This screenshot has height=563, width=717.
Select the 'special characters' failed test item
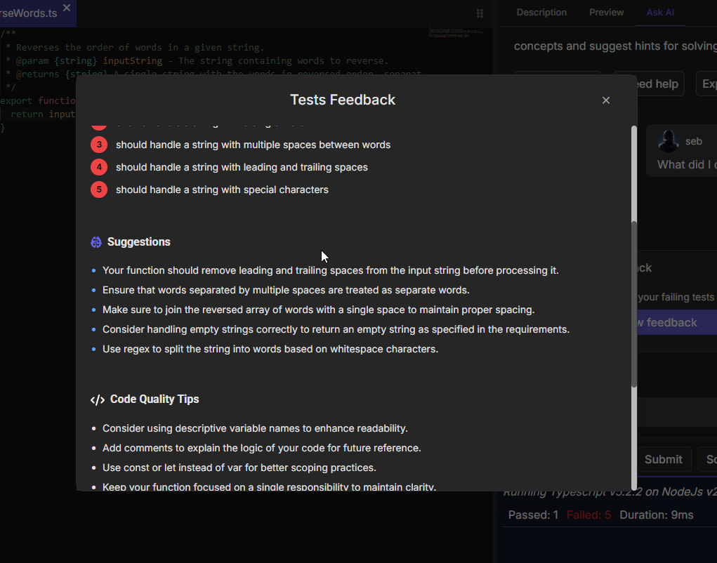(x=222, y=190)
